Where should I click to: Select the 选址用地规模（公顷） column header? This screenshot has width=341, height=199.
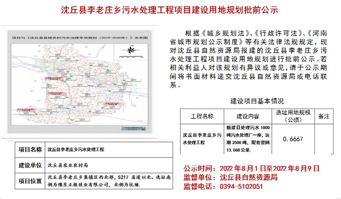[x=293, y=116]
